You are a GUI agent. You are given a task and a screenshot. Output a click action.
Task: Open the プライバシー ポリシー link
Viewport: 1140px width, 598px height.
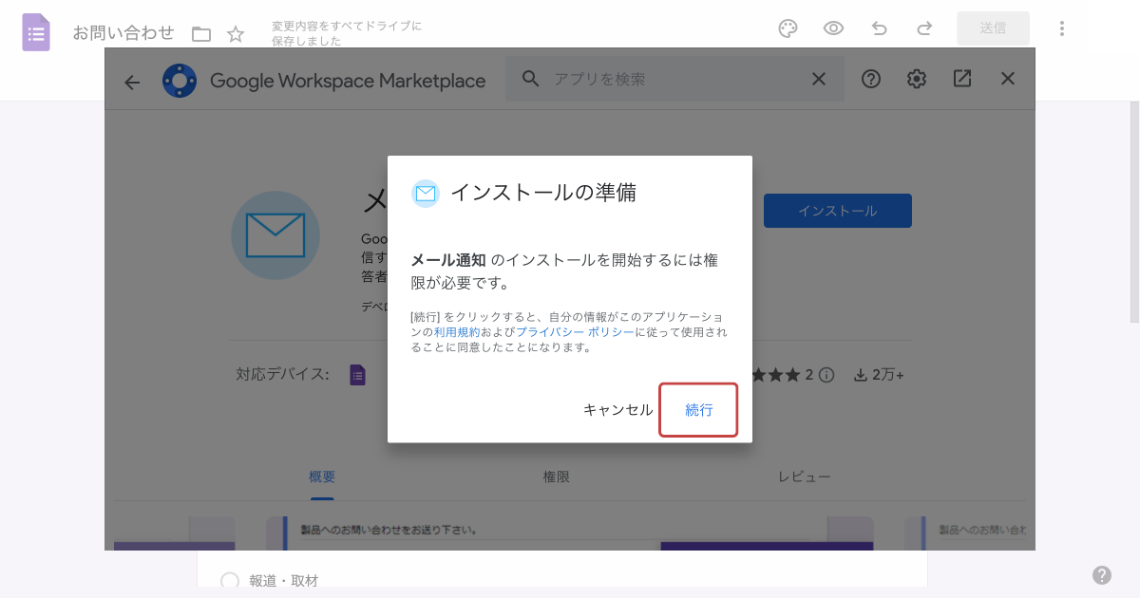coord(576,332)
